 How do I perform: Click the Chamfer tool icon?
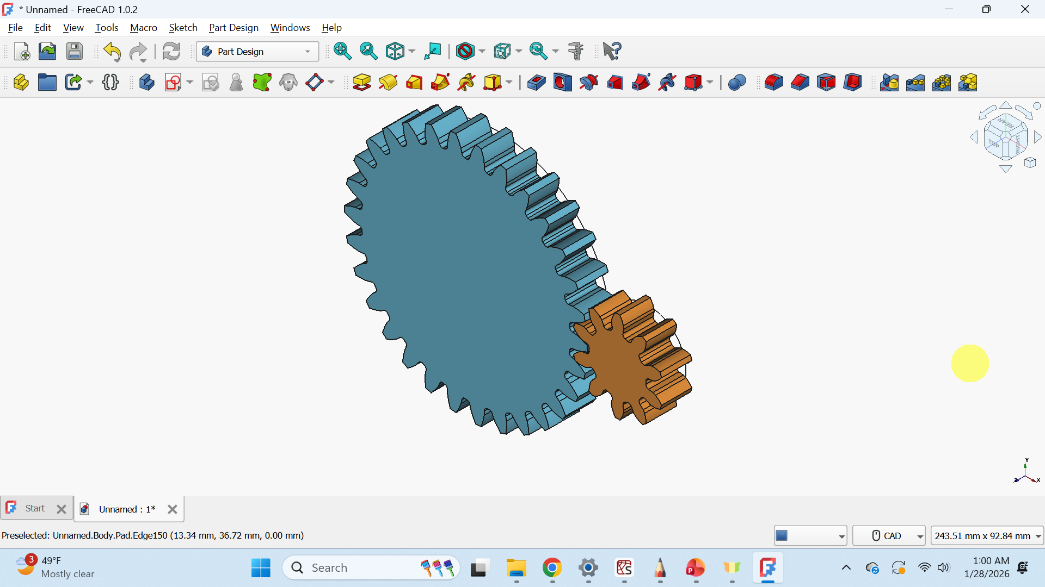pyautogui.click(x=800, y=83)
